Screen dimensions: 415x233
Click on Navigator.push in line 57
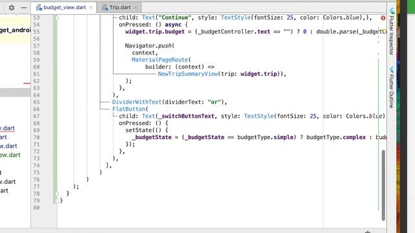148,46
